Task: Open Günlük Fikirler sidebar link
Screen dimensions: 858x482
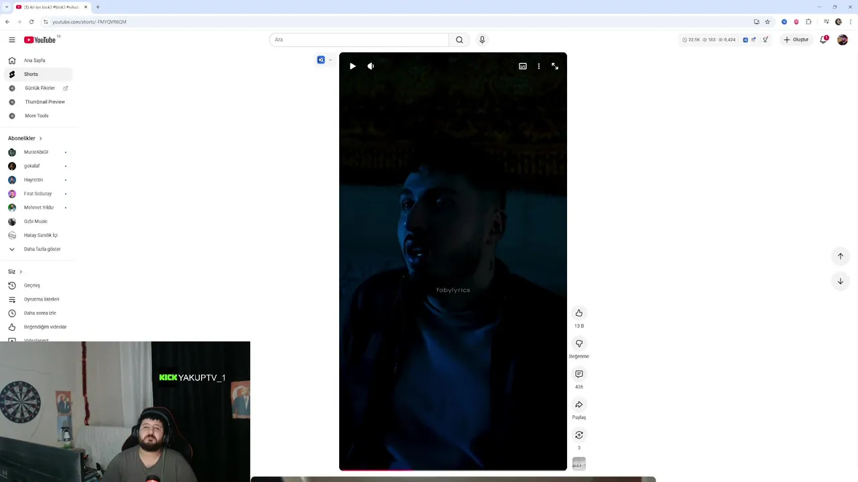Action: [x=38, y=88]
